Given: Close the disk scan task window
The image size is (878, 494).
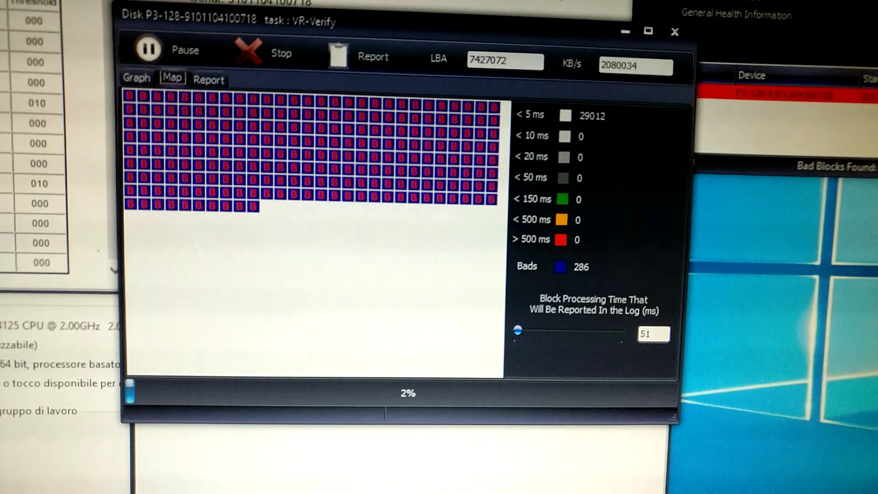Looking at the screenshot, I should [x=675, y=32].
